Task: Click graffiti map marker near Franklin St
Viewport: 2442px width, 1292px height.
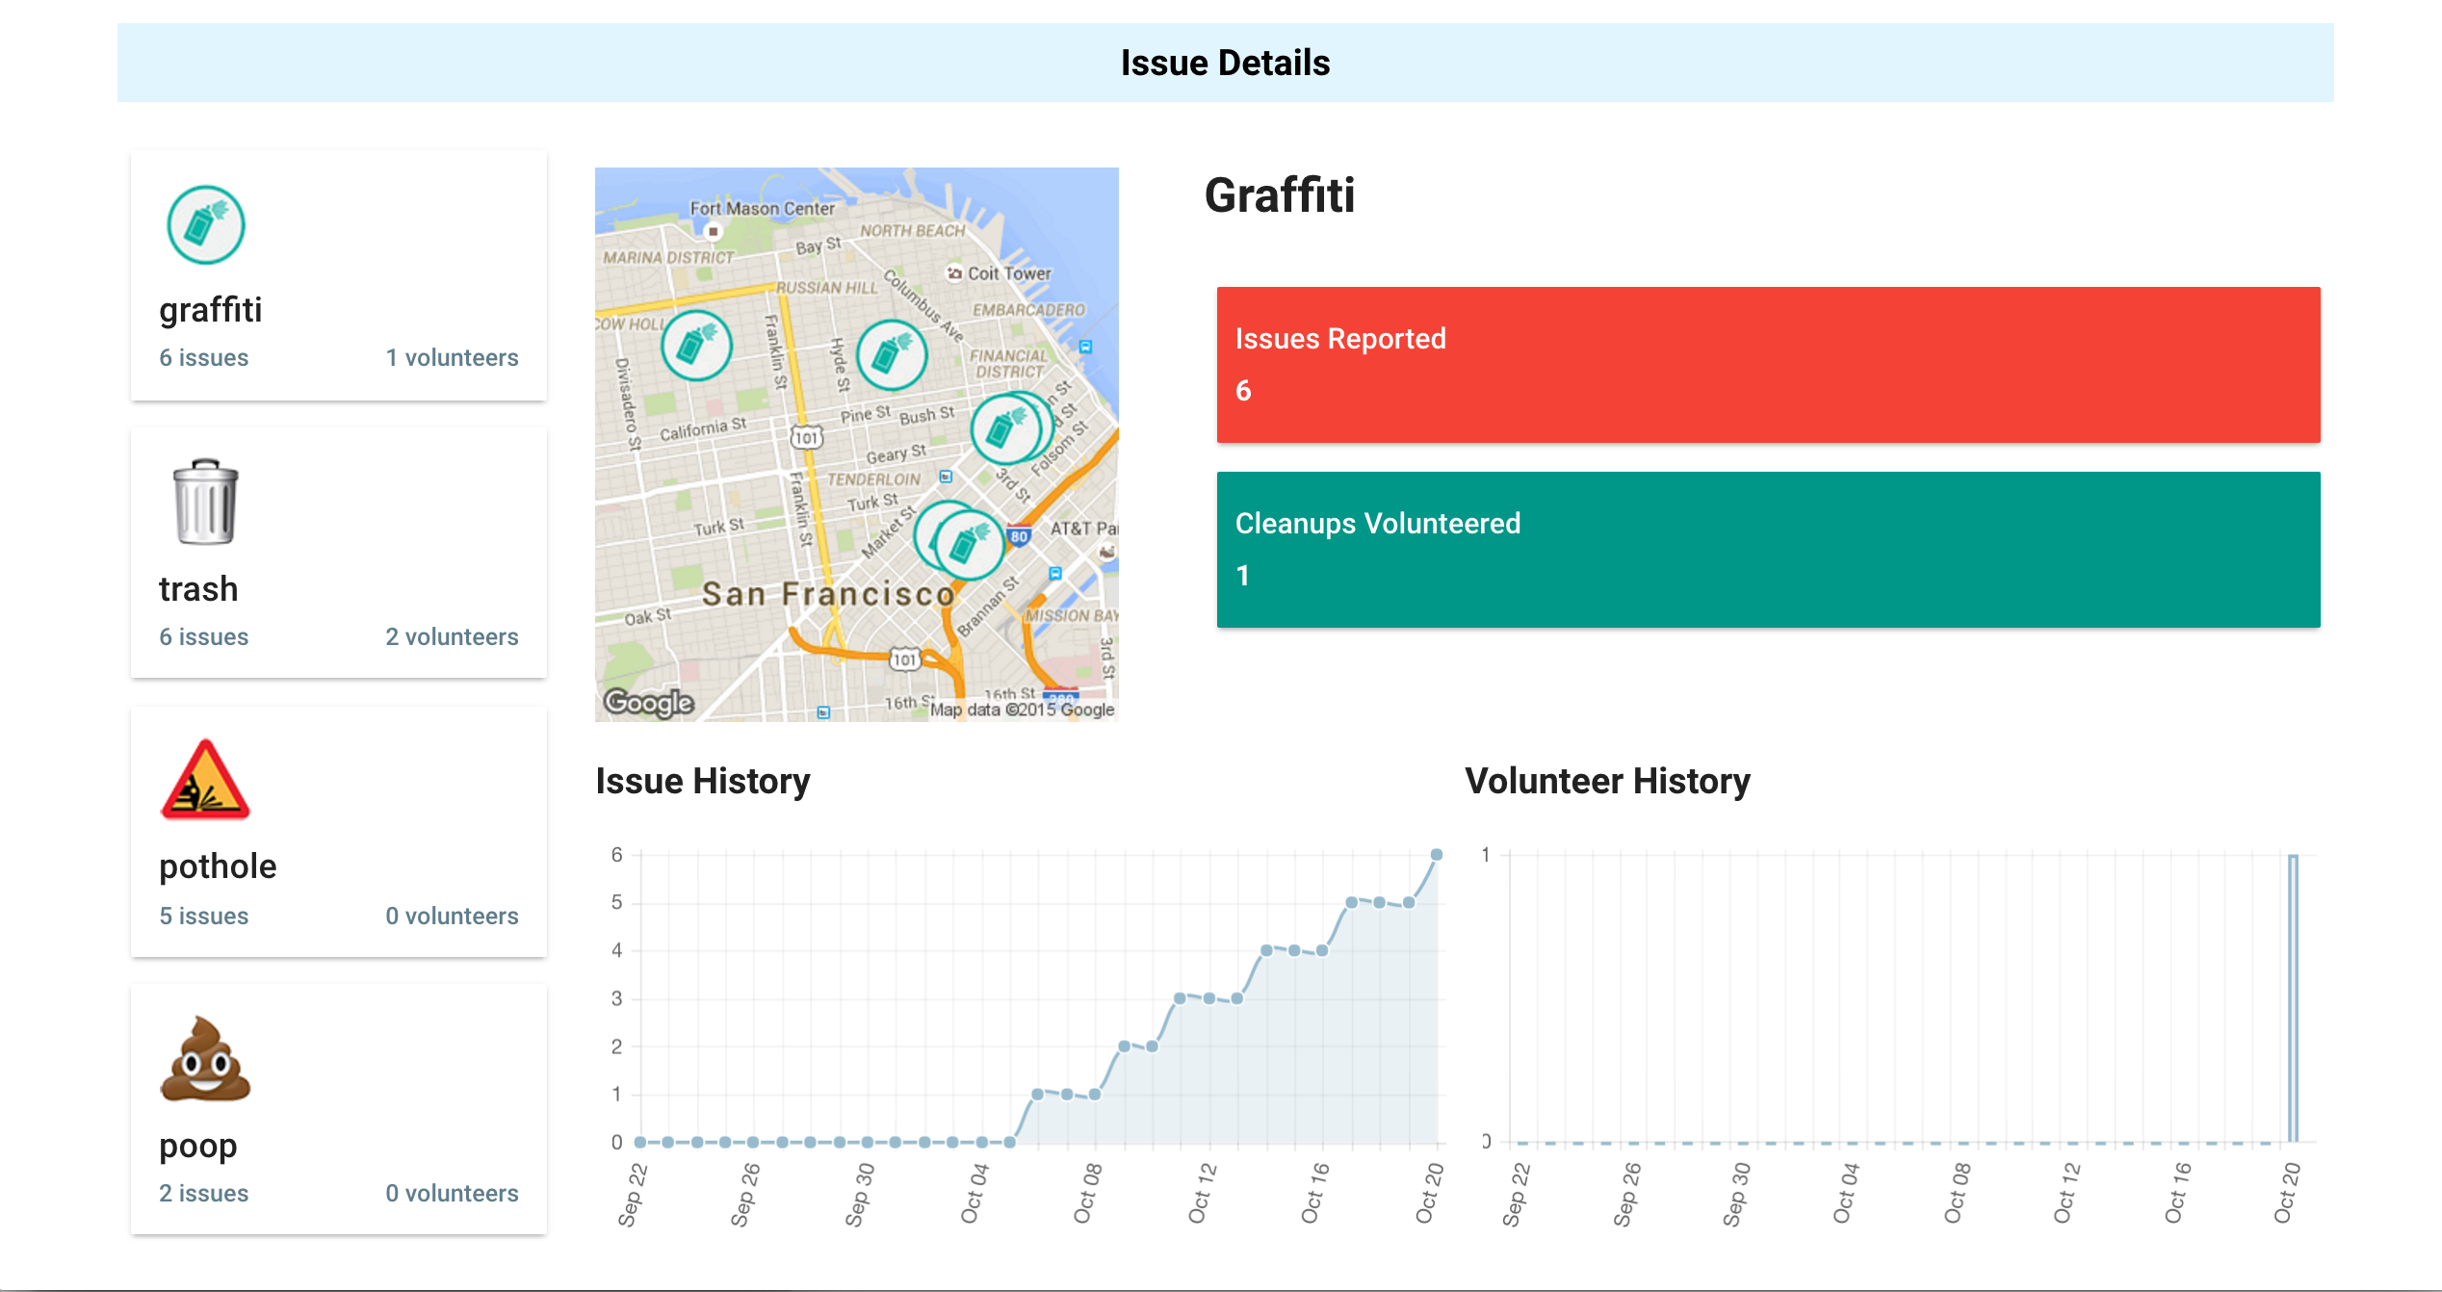Action: click(696, 346)
